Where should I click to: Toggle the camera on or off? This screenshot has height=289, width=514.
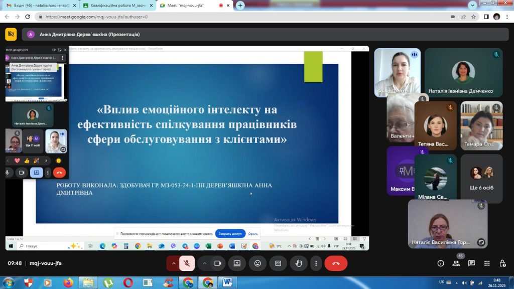pyautogui.click(x=218, y=263)
